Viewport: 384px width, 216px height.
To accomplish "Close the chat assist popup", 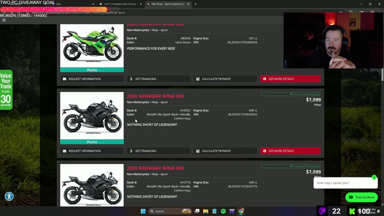I will (374, 177).
